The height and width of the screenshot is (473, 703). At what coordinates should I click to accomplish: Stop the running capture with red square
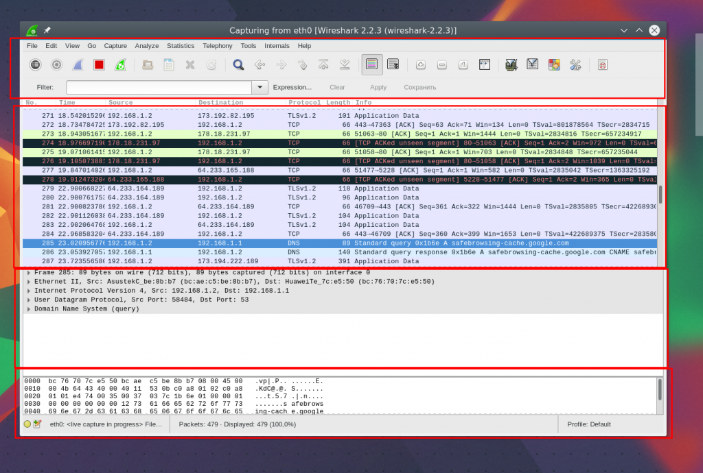pos(99,65)
